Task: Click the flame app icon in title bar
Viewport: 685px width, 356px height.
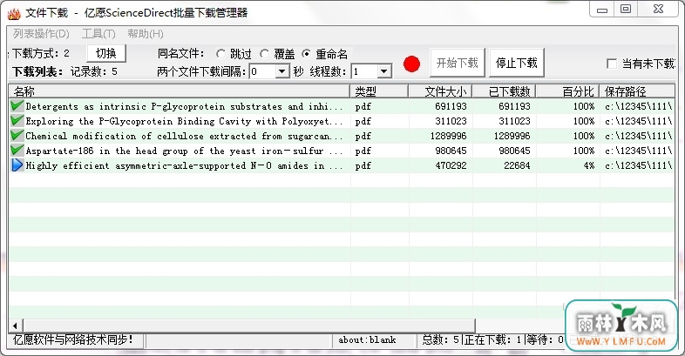Action: tap(14, 14)
